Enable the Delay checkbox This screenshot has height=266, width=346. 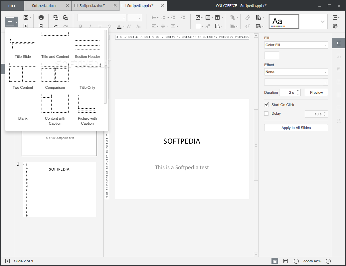[266, 114]
